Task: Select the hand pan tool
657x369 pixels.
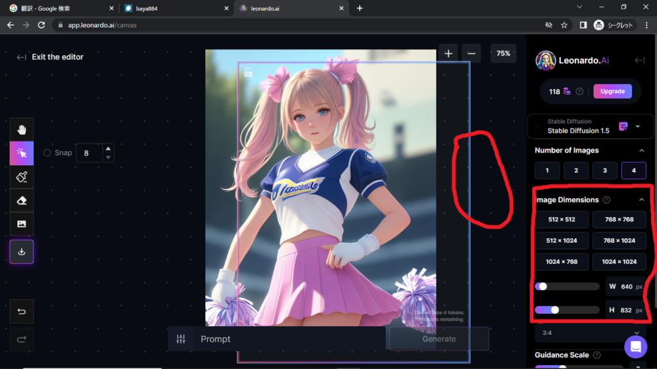Action: [21, 130]
